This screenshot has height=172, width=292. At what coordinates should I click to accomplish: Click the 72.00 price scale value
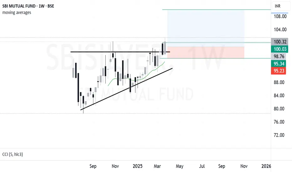(279, 135)
